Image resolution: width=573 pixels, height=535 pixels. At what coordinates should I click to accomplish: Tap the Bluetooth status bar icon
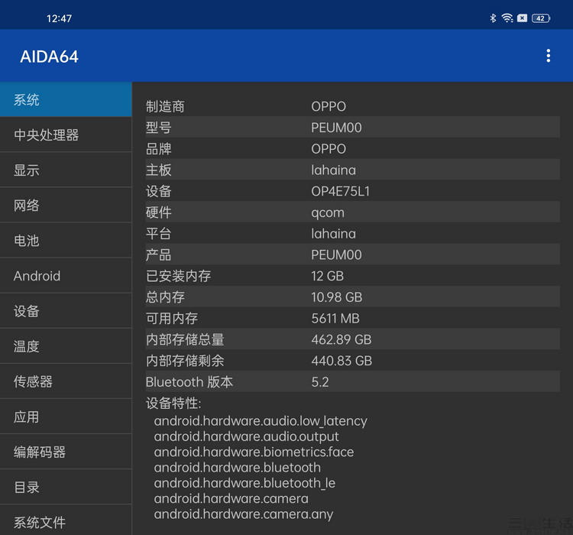pos(493,18)
